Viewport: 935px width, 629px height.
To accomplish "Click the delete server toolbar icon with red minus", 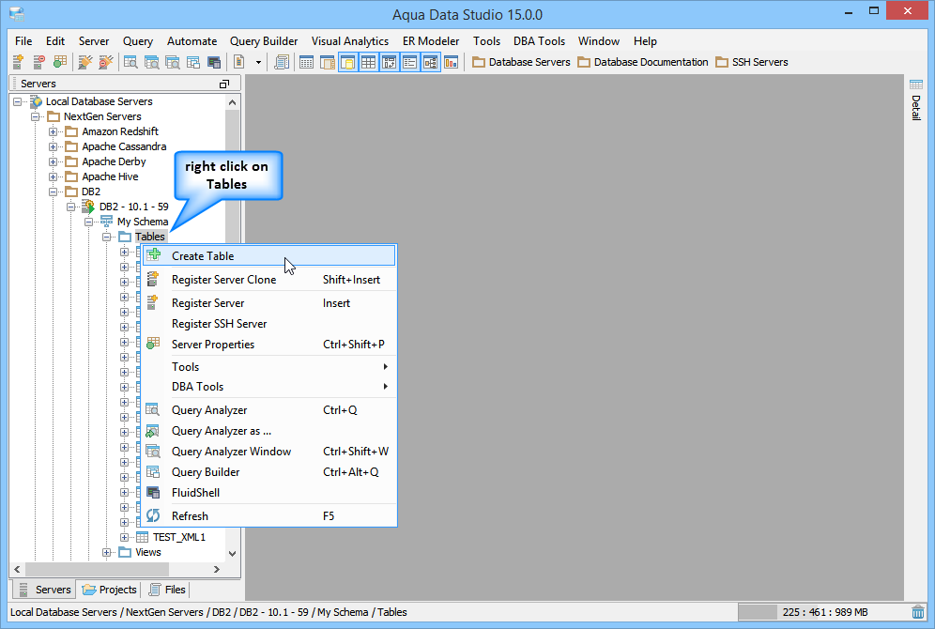I will tap(38, 61).
